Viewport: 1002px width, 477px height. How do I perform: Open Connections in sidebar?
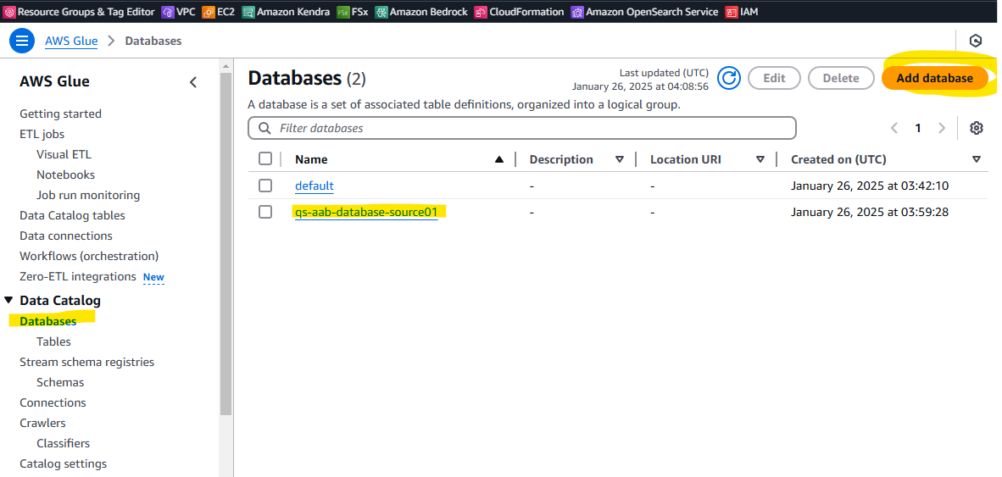(53, 403)
